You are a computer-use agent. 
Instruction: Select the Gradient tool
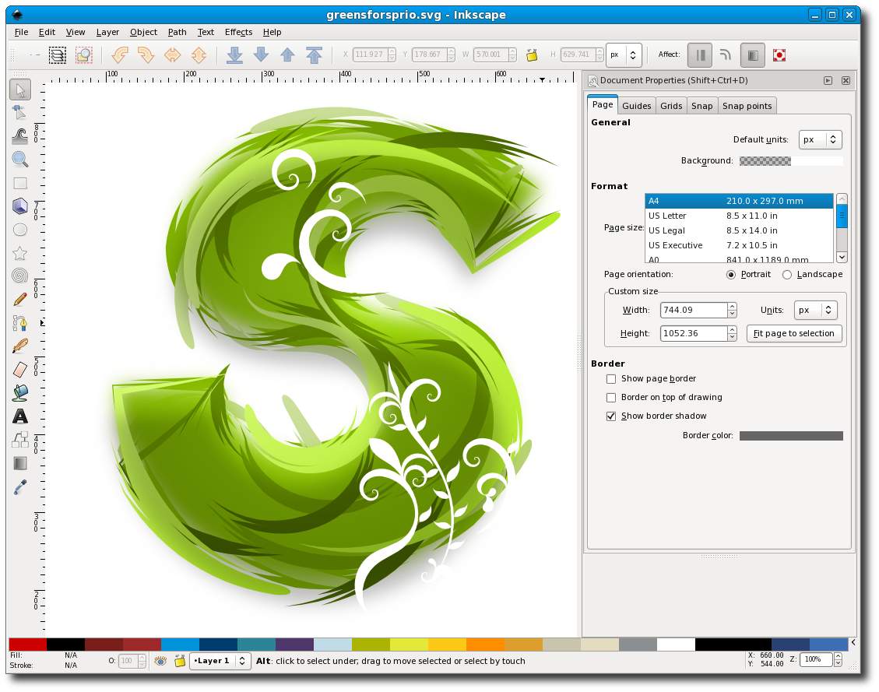(19, 463)
